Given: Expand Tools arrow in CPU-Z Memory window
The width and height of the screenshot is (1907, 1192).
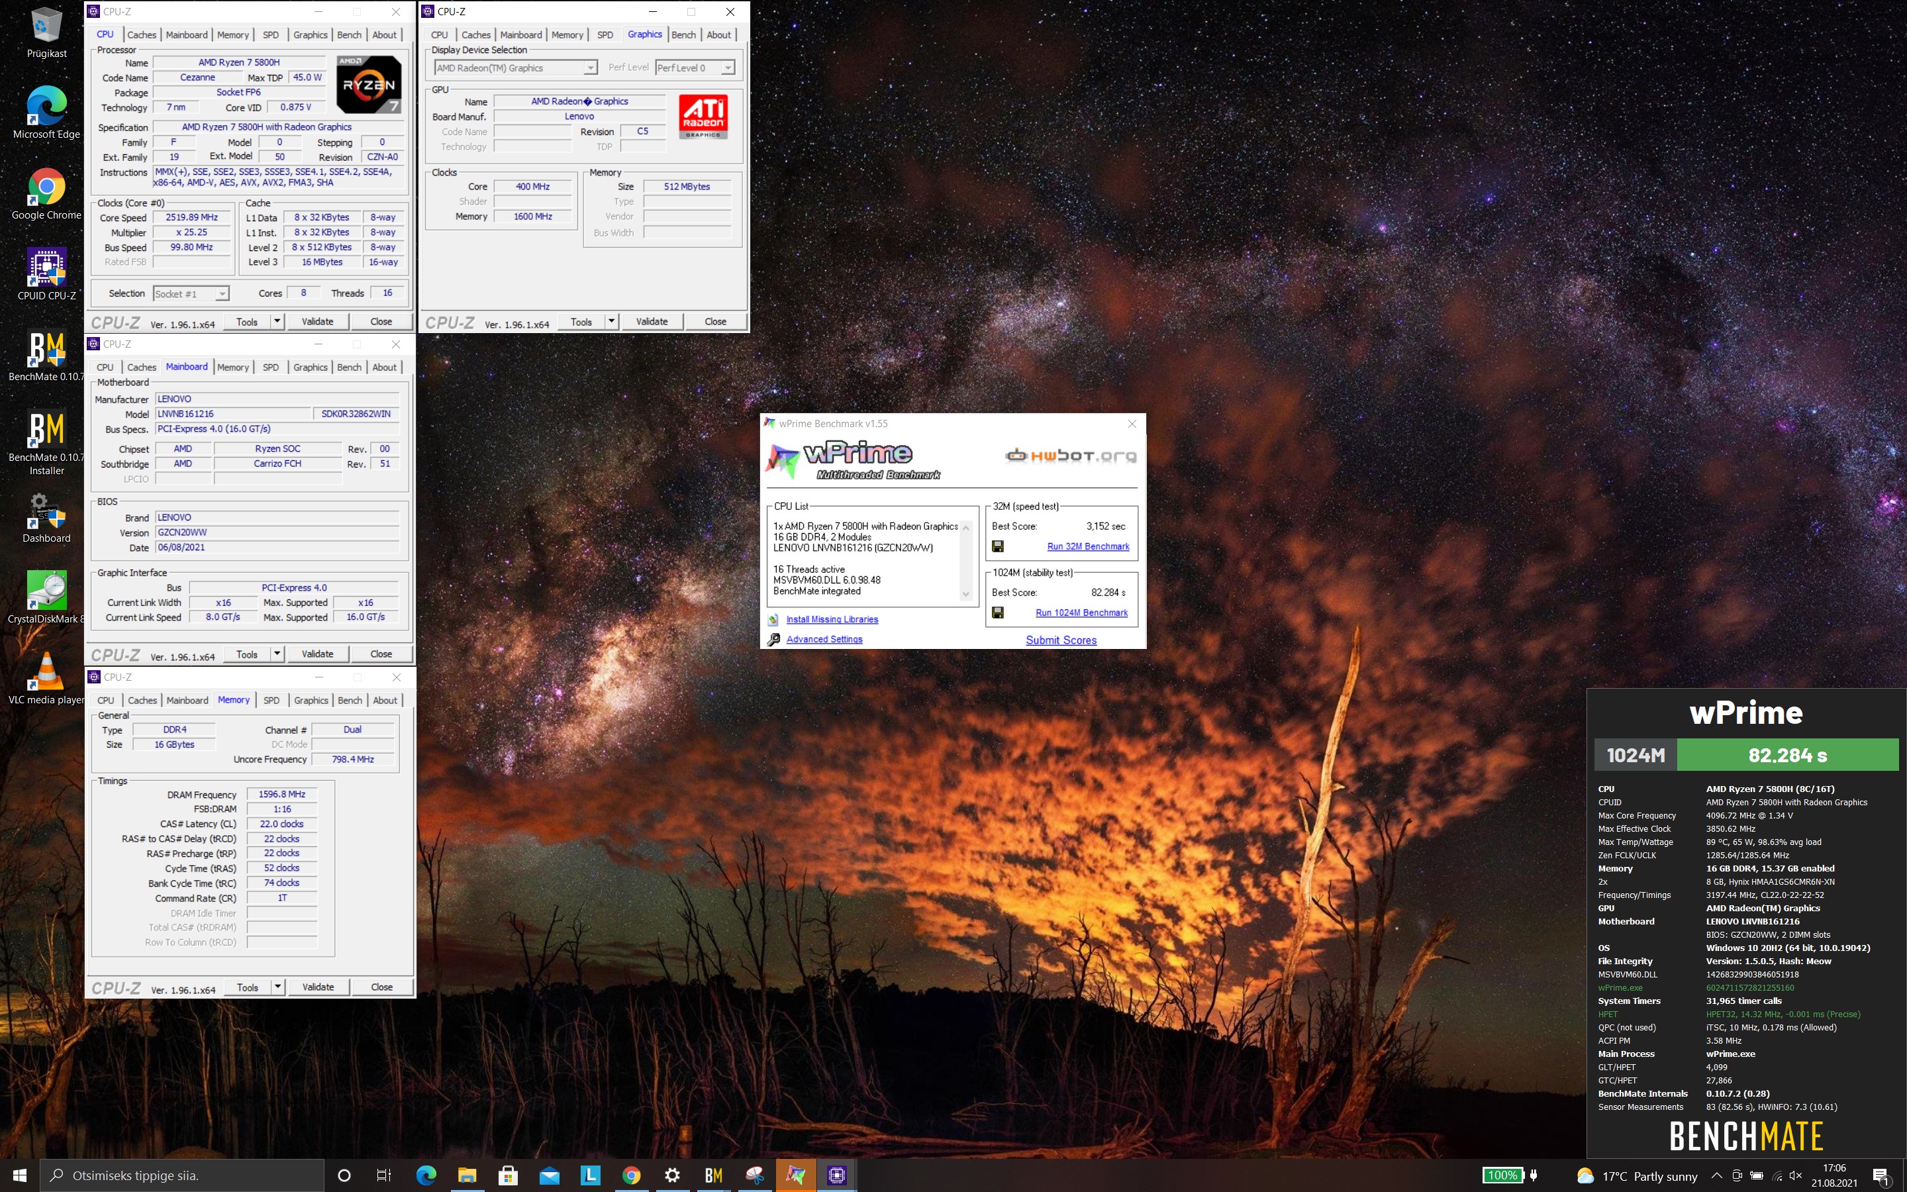Looking at the screenshot, I should coord(277,987).
